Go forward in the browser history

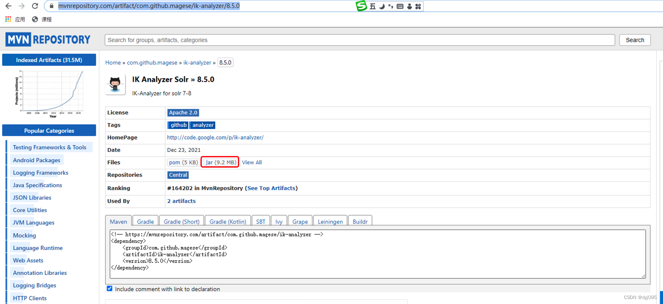[x=22, y=6]
